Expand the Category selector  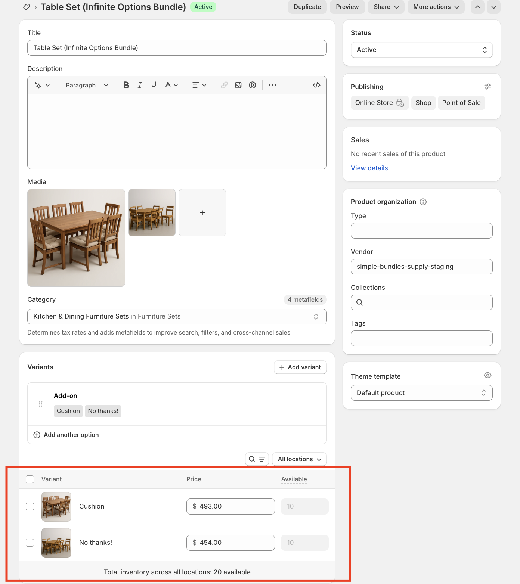pos(177,317)
